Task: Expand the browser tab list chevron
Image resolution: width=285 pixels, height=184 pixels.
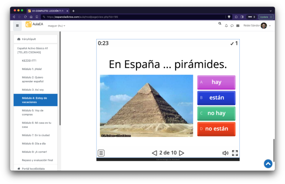Action: pyautogui.click(x=271, y=11)
